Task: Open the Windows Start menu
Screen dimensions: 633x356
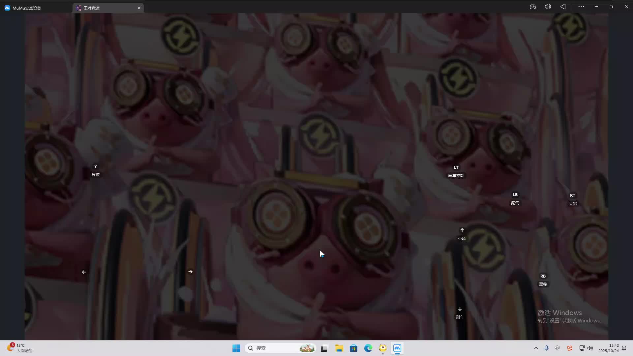Action: [x=236, y=348]
